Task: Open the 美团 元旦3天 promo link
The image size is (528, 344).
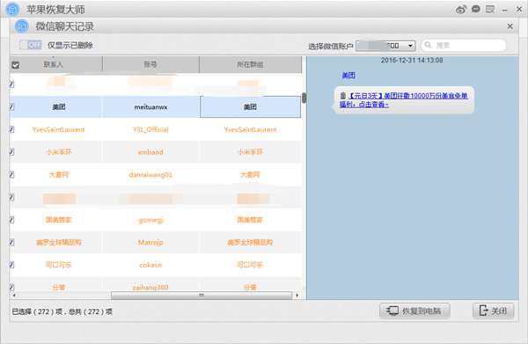Action: 403,100
